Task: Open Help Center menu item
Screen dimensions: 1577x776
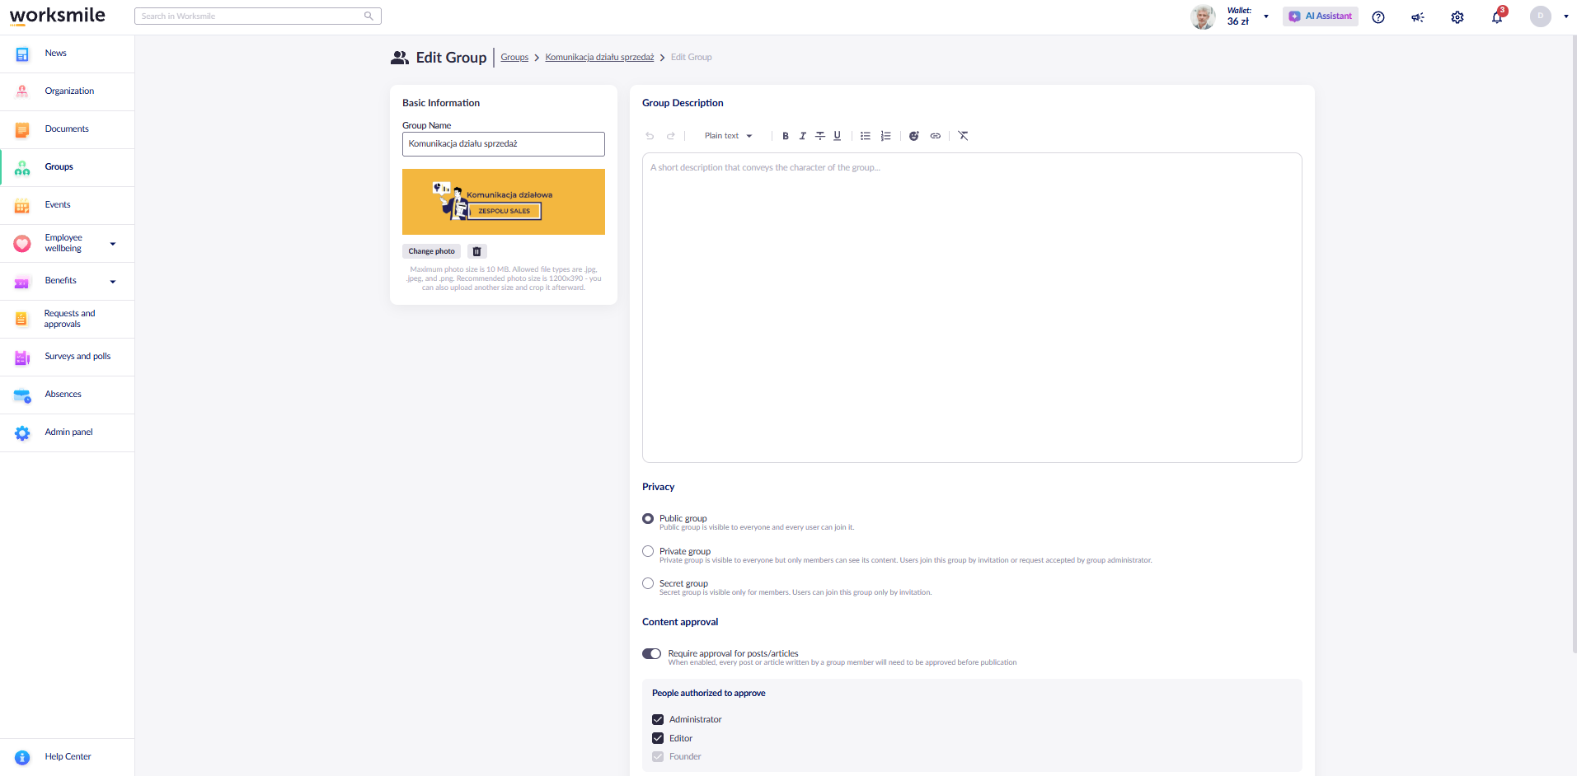Action: click(67, 757)
